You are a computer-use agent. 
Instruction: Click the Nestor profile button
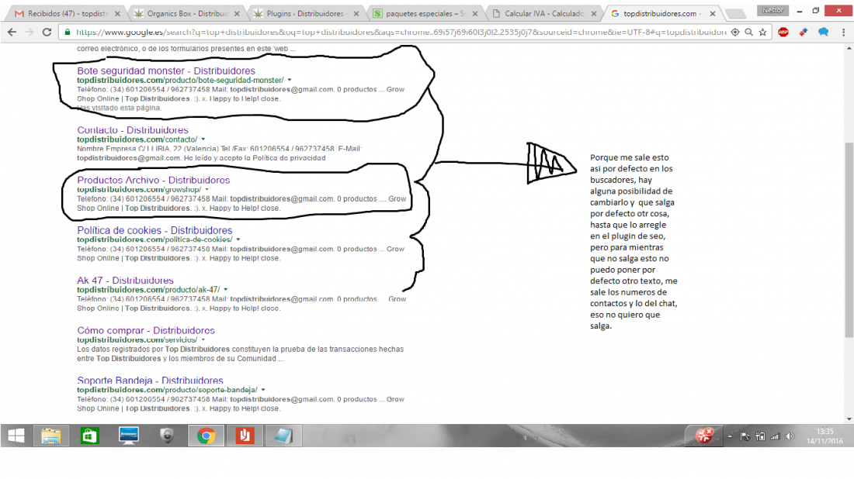coord(772,10)
